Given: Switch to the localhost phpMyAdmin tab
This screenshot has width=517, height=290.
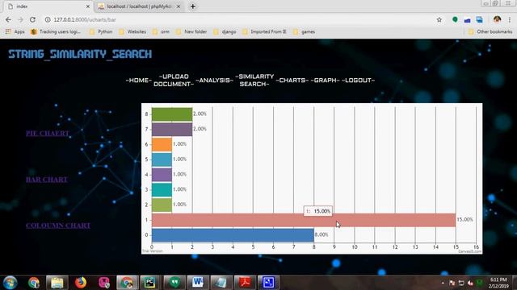Looking at the screenshot, I should (x=139, y=6).
